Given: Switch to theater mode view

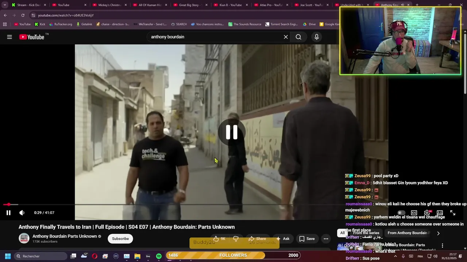Looking at the screenshot, I should coord(440,213).
